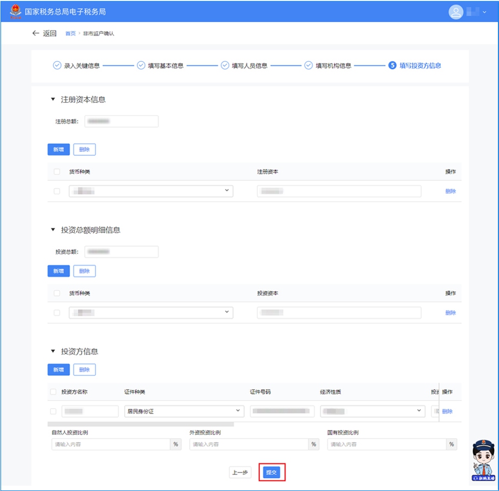
Task: Click the 填写机构信息 step checkmark icon
Action: 308,65
